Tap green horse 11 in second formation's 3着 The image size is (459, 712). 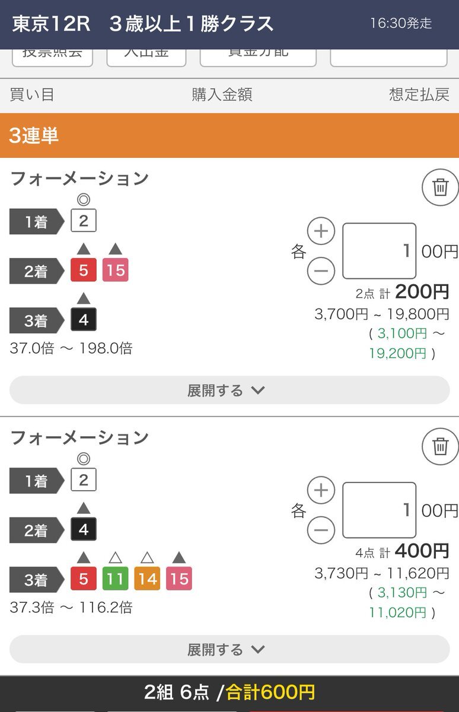click(x=116, y=578)
